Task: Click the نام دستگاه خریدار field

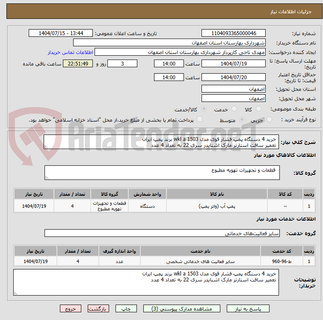Action: click(x=169, y=43)
